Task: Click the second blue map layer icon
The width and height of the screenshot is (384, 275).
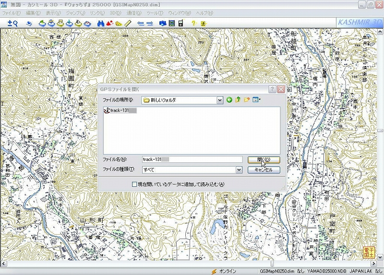Action: click(x=51, y=23)
